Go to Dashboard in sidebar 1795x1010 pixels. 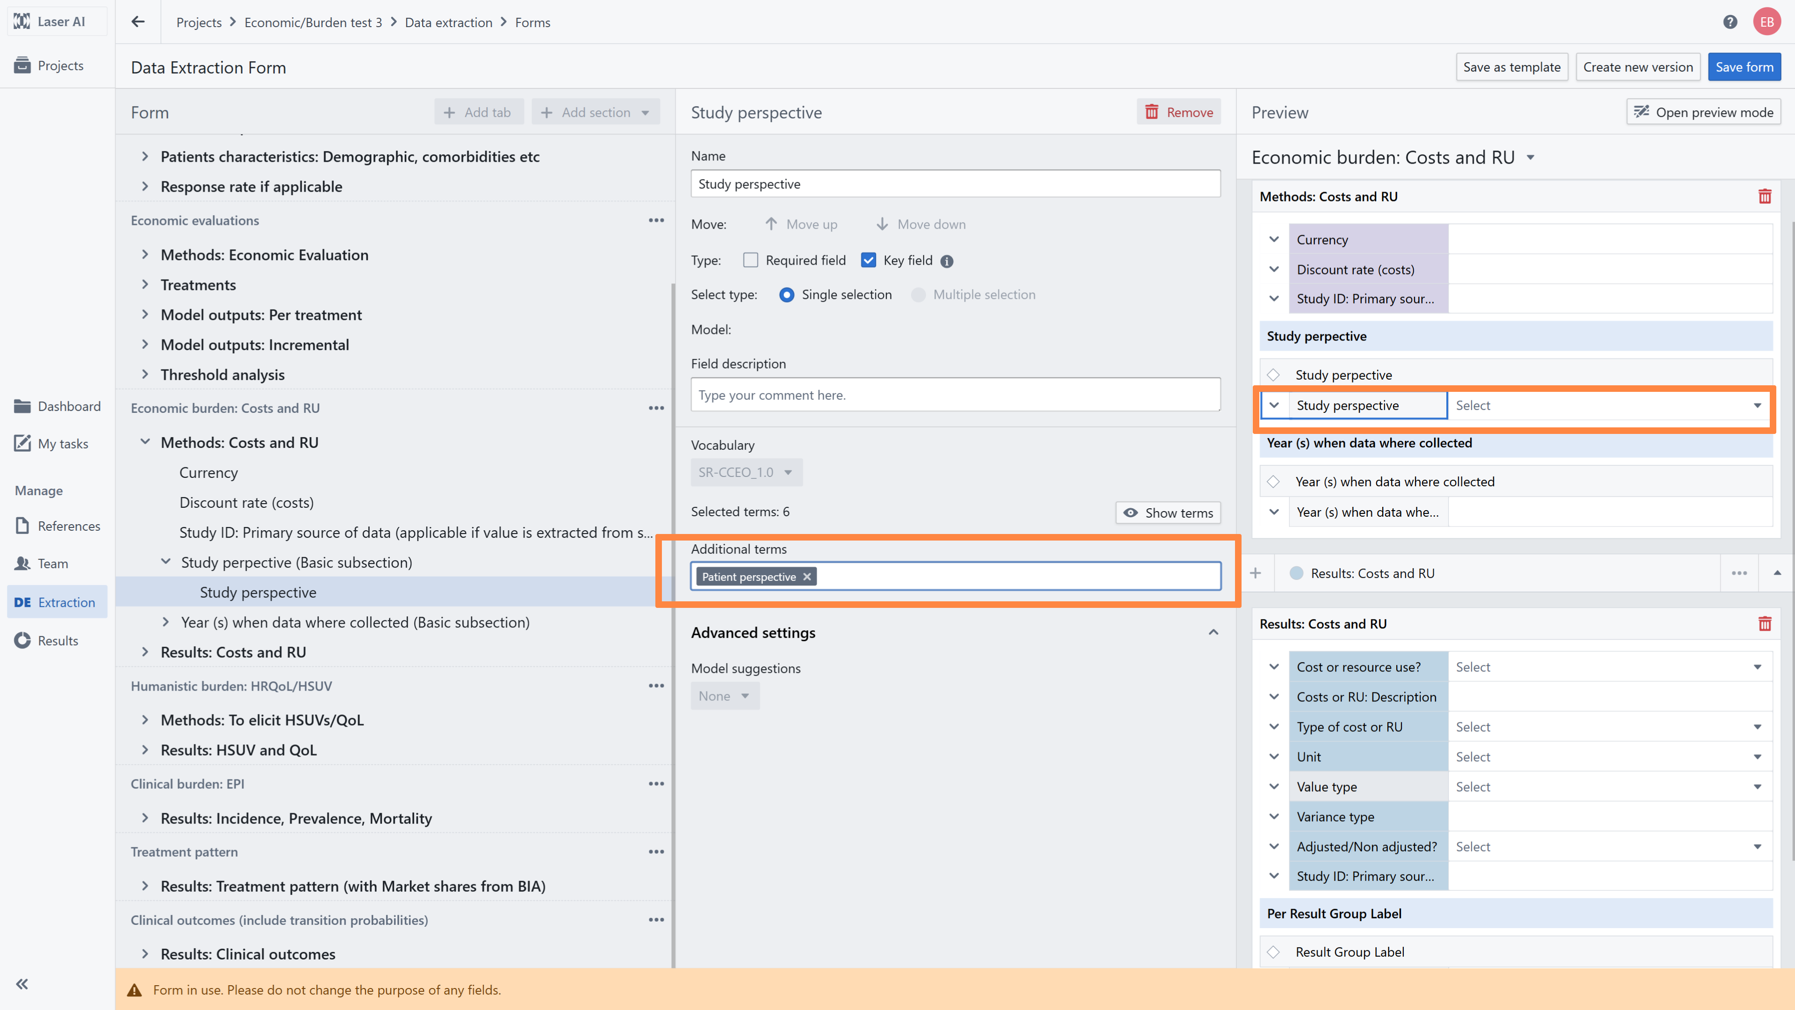57,406
